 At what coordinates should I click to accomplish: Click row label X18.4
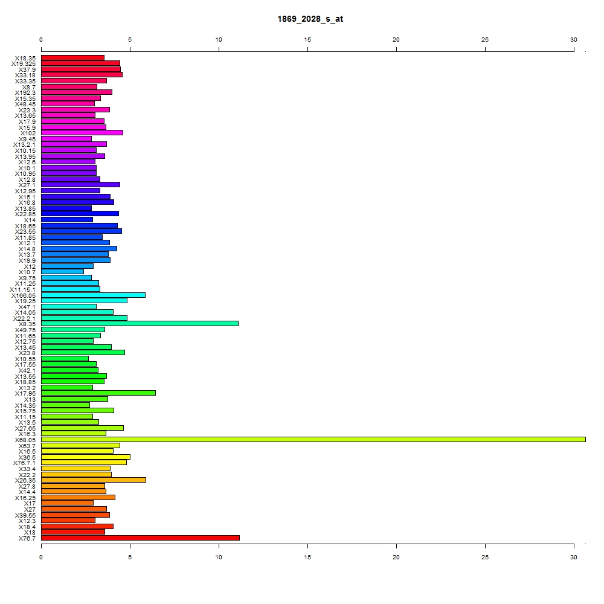[27, 527]
